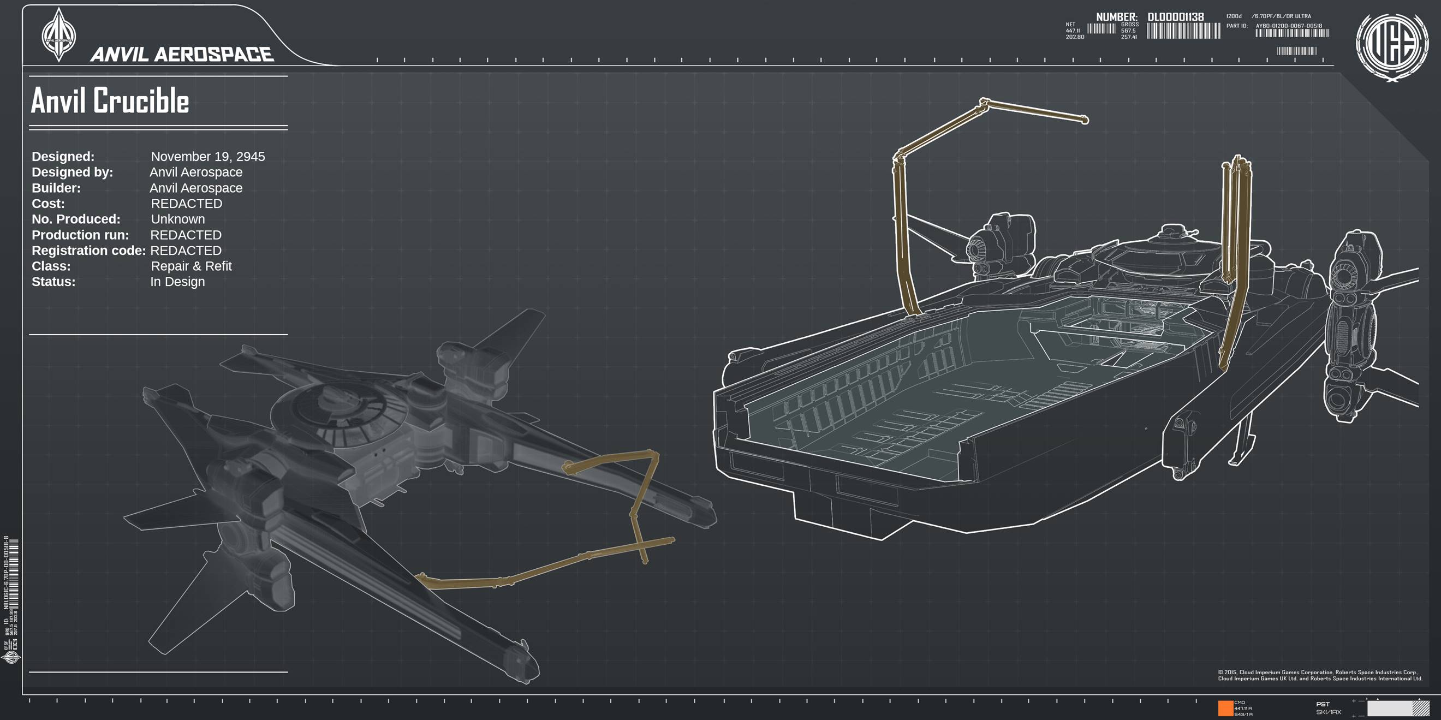1441x720 pixels.
Task: Click the ANVIL AEROSPACE header text
Action: [x=182, y=54]
